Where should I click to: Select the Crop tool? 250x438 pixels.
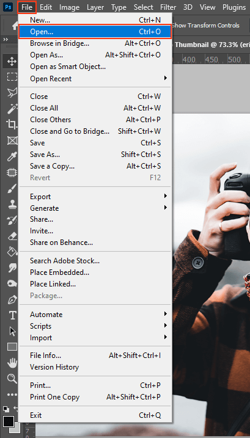(x=12, y=124)
